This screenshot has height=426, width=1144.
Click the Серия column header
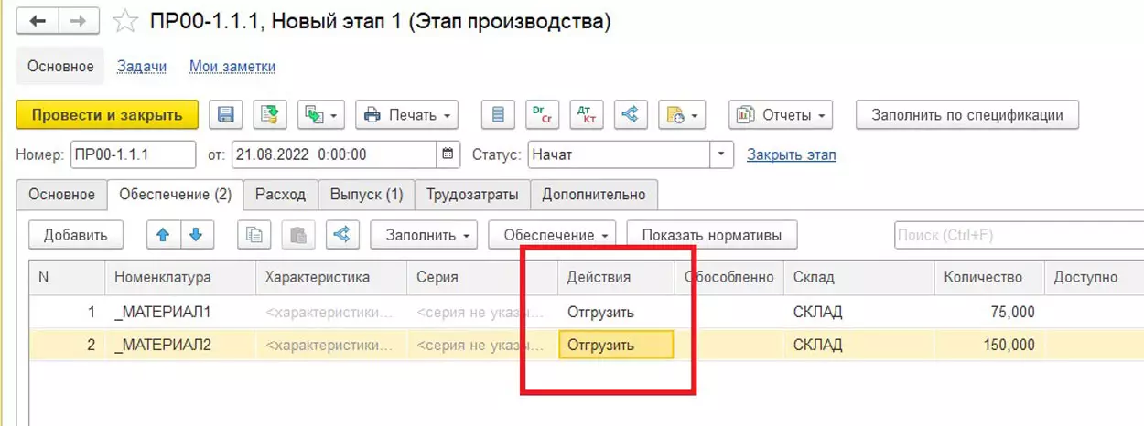coord(482,277)
